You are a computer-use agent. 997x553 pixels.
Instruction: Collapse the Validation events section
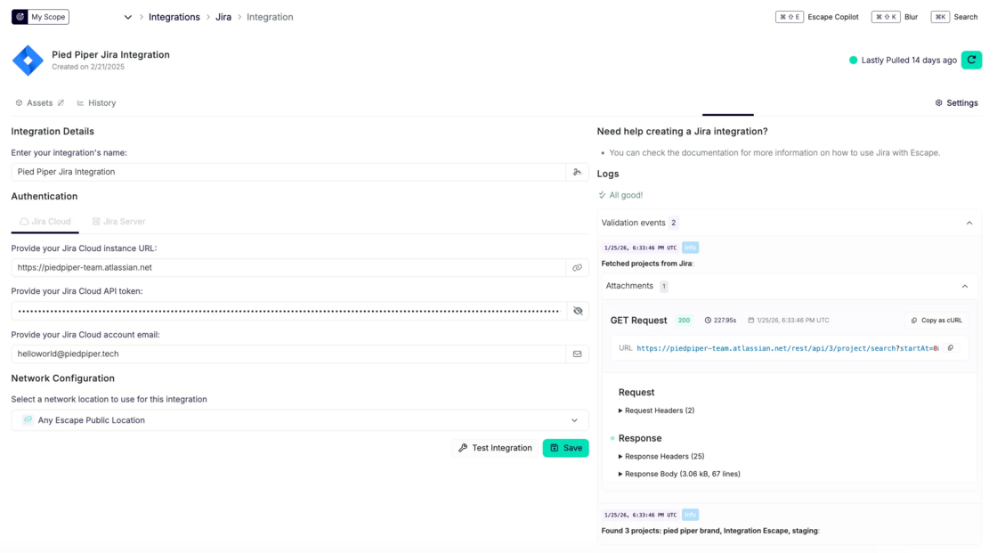(x=969, y=223)
